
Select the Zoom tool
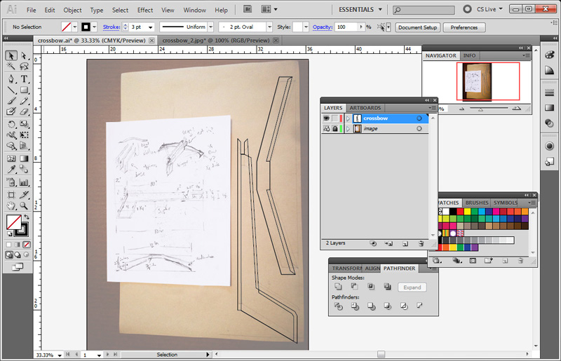click(x=24, y=205)
